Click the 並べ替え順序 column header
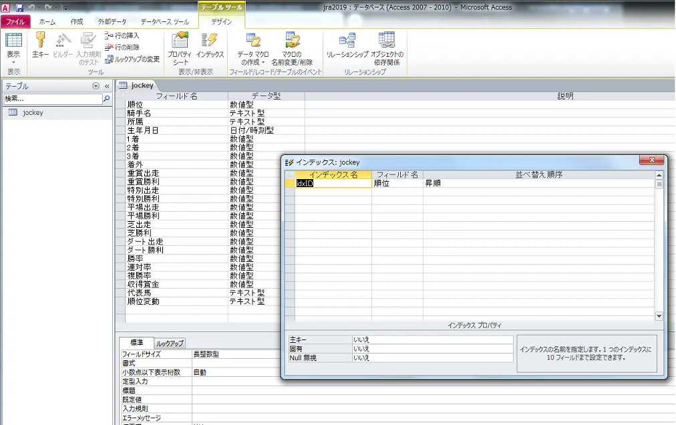Screen dimensions: 676x425 pyautogui.click(x=538, y=175)
